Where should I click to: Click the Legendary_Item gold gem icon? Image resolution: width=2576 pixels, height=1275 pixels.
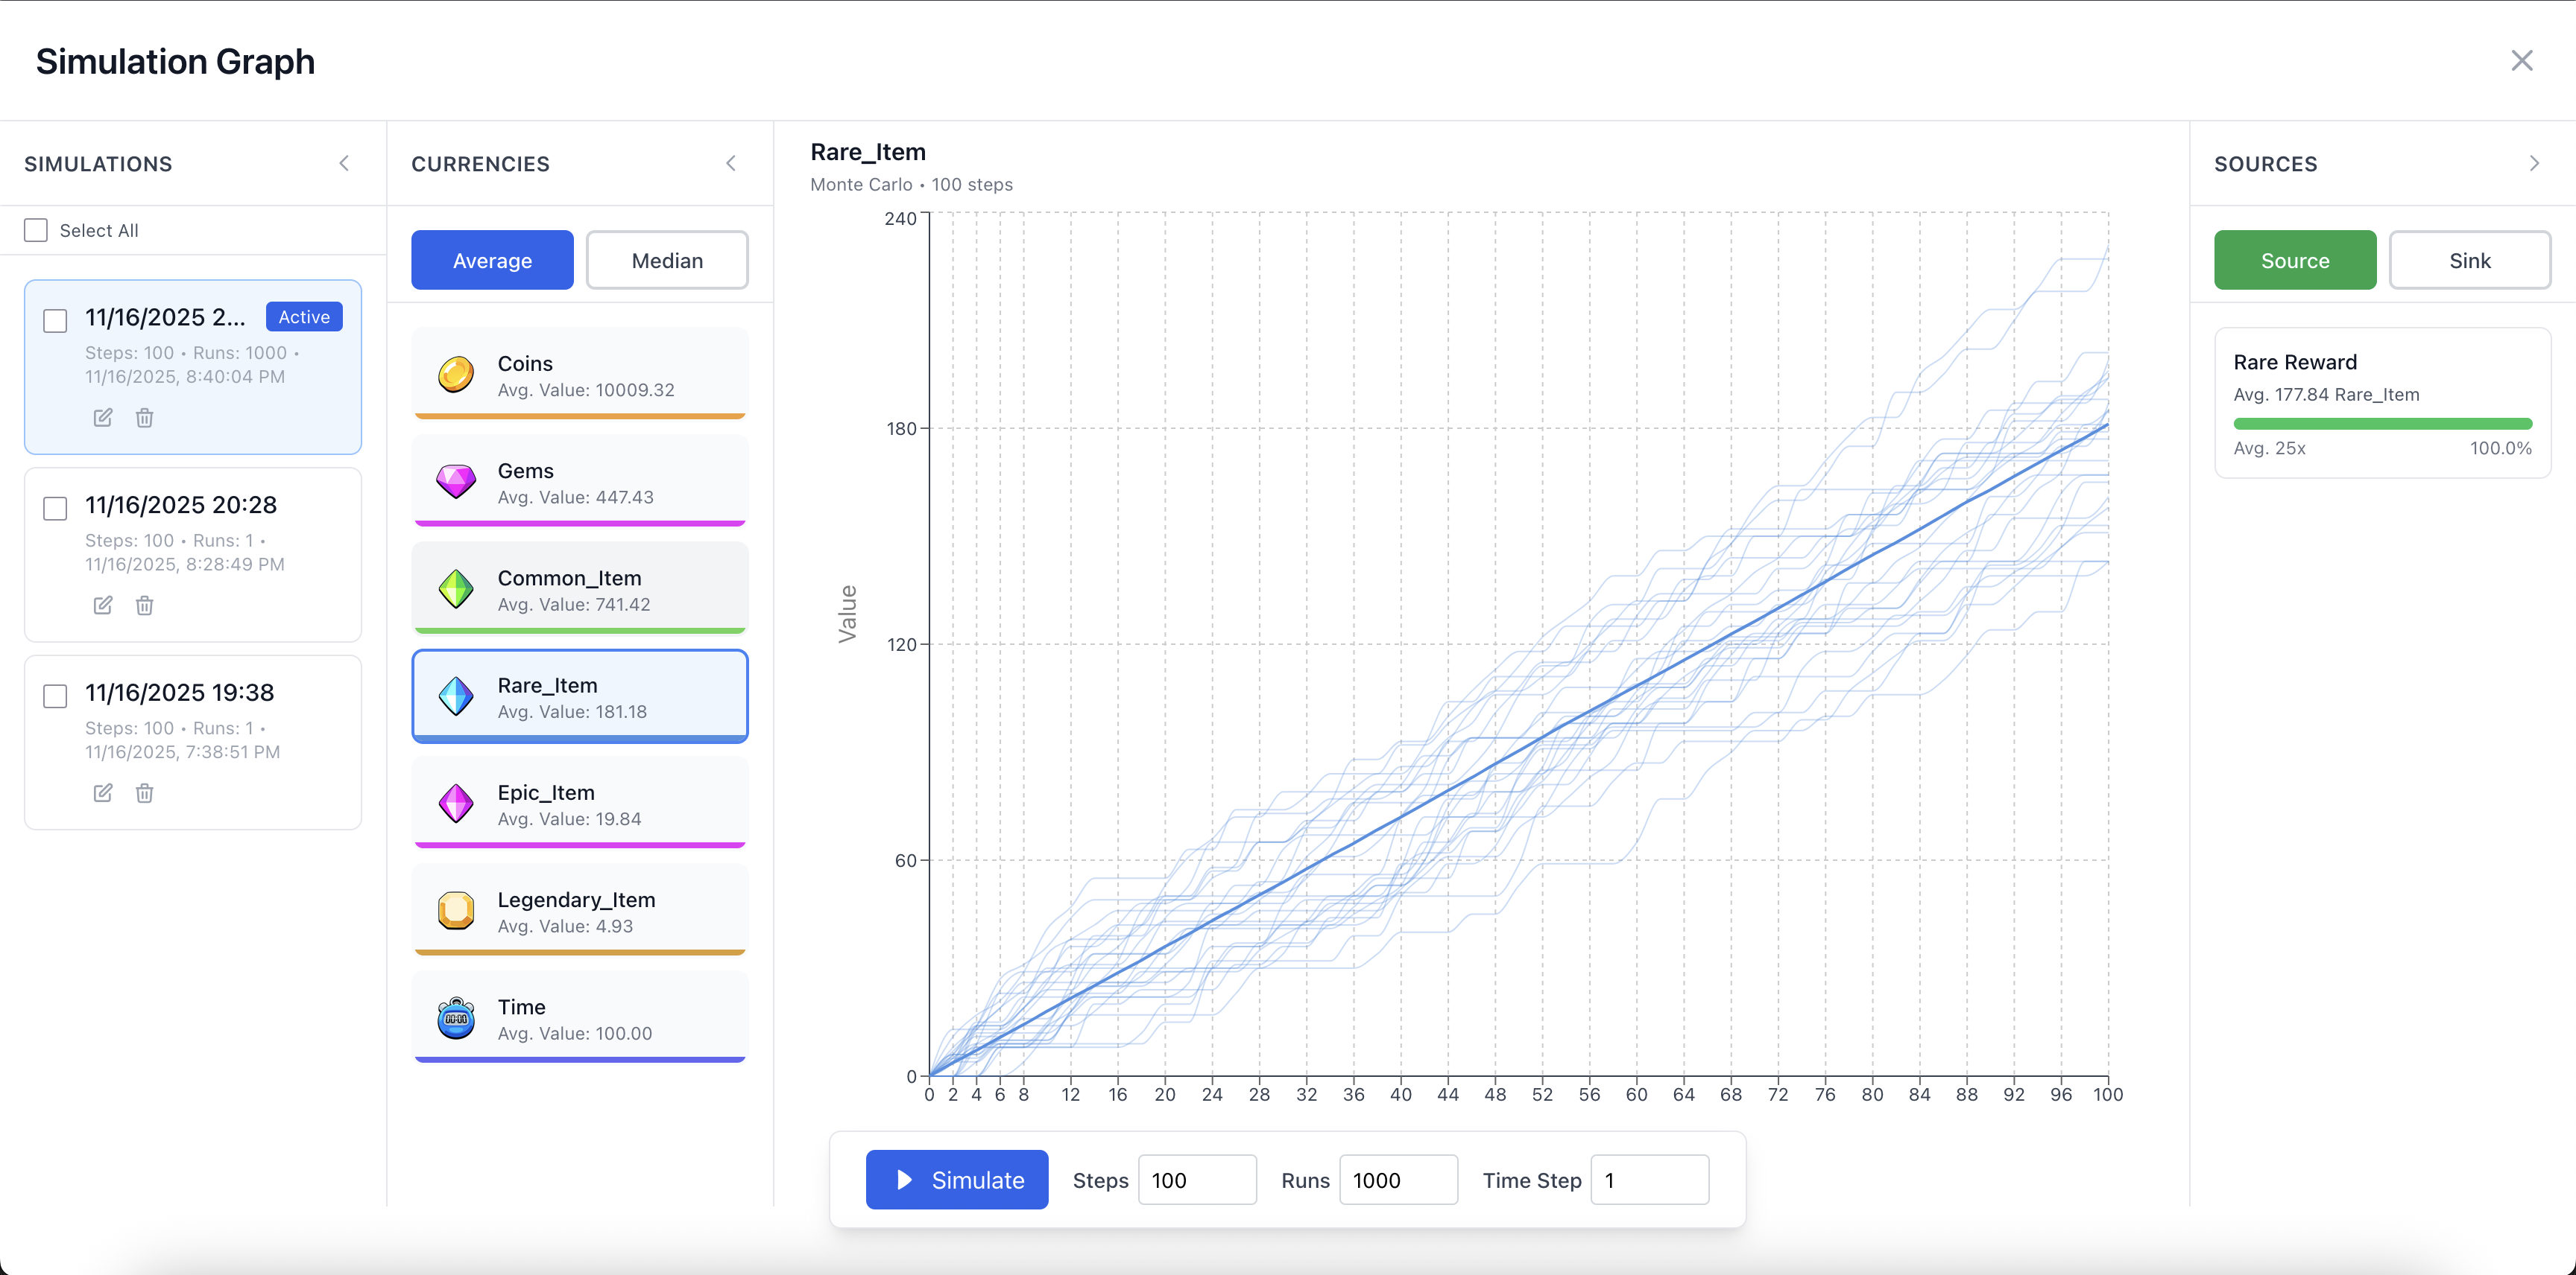(x=456, y=910)
